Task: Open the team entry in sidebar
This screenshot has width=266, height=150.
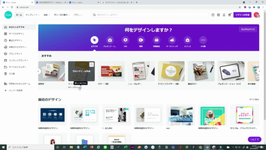Action: click(19, 84)
